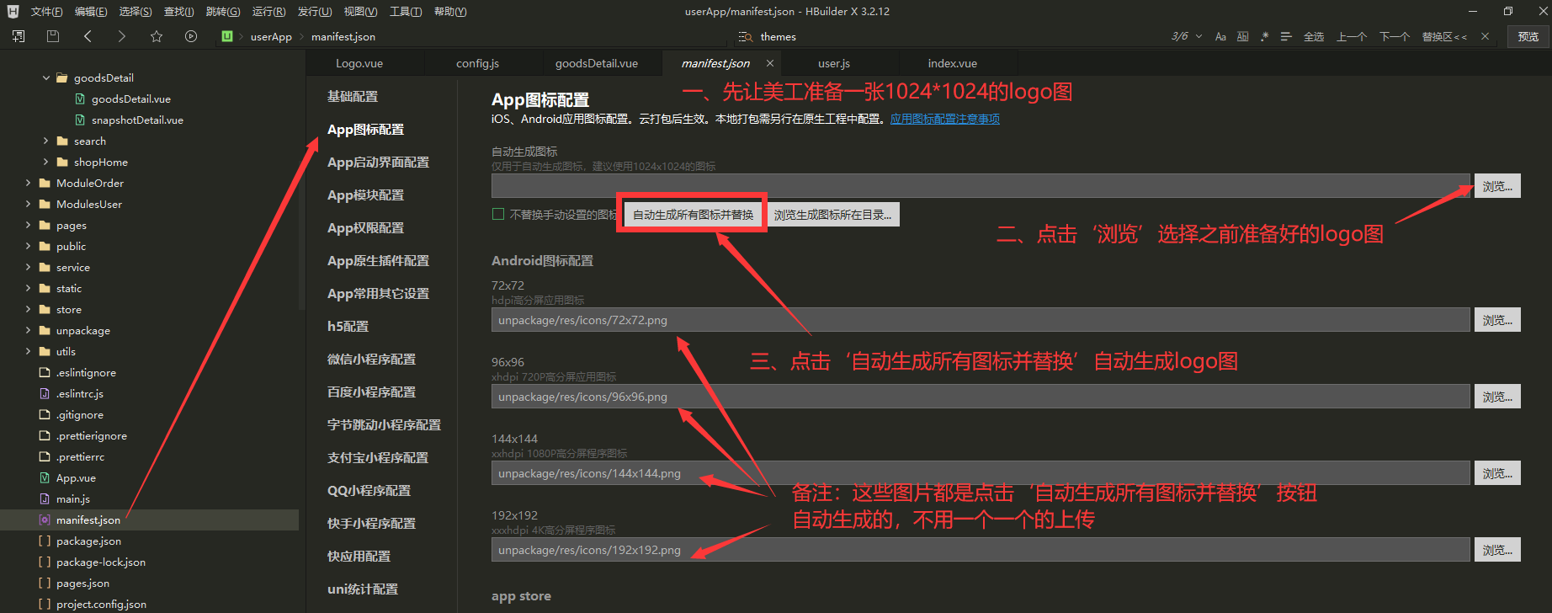Select 'App启动界面配置' in the config sidebar
1552x613 pixels.
click(378, 163)
